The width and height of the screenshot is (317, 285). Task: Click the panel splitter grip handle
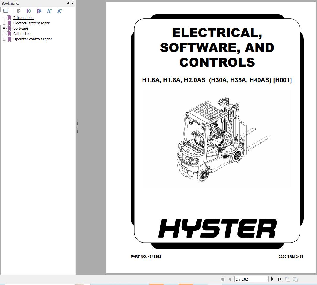pos(77,126)
